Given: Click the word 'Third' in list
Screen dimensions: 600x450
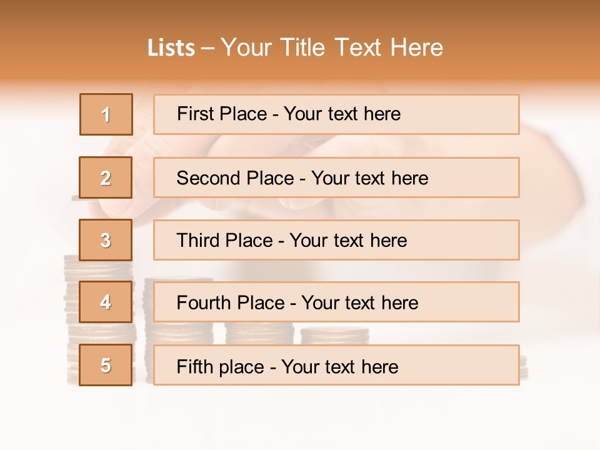Looking at the screenshot, I should [196, 241].
